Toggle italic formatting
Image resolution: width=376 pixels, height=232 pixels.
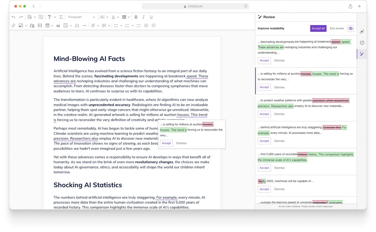[144, 17]
